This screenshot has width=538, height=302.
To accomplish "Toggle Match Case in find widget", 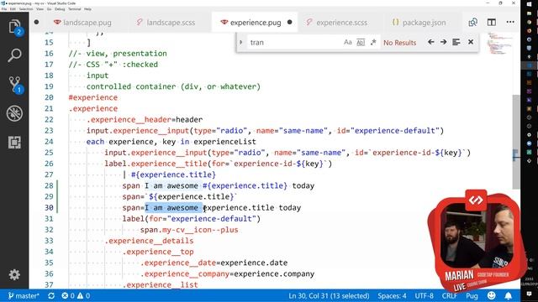I will pos(347,42).
